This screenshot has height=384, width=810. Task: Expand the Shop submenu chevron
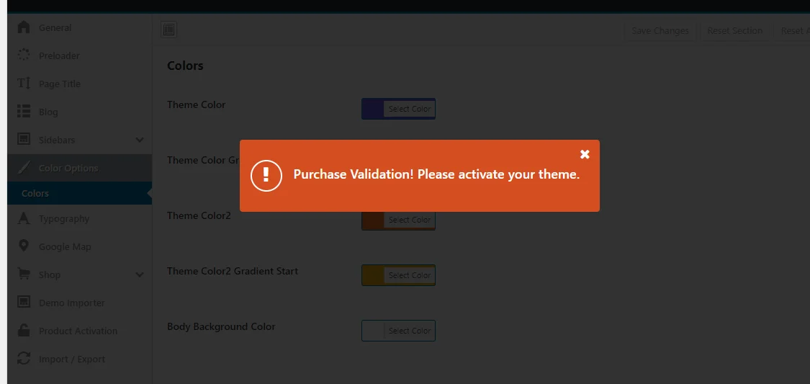click(x=140, y=275)
